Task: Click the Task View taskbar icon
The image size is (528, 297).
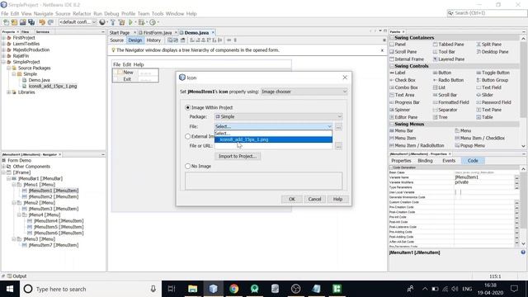Action: click(172, 289)
